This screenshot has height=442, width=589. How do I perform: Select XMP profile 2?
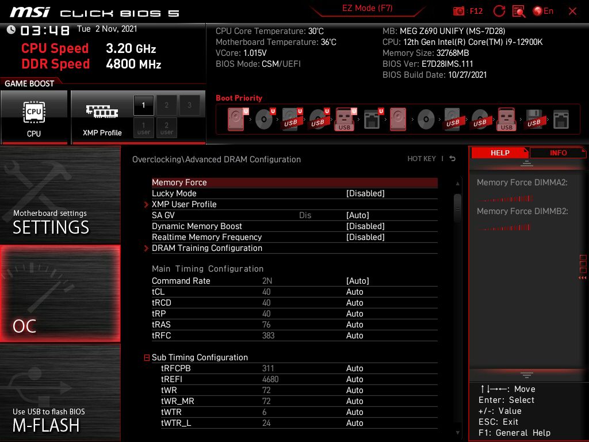(x=166, y=105)
